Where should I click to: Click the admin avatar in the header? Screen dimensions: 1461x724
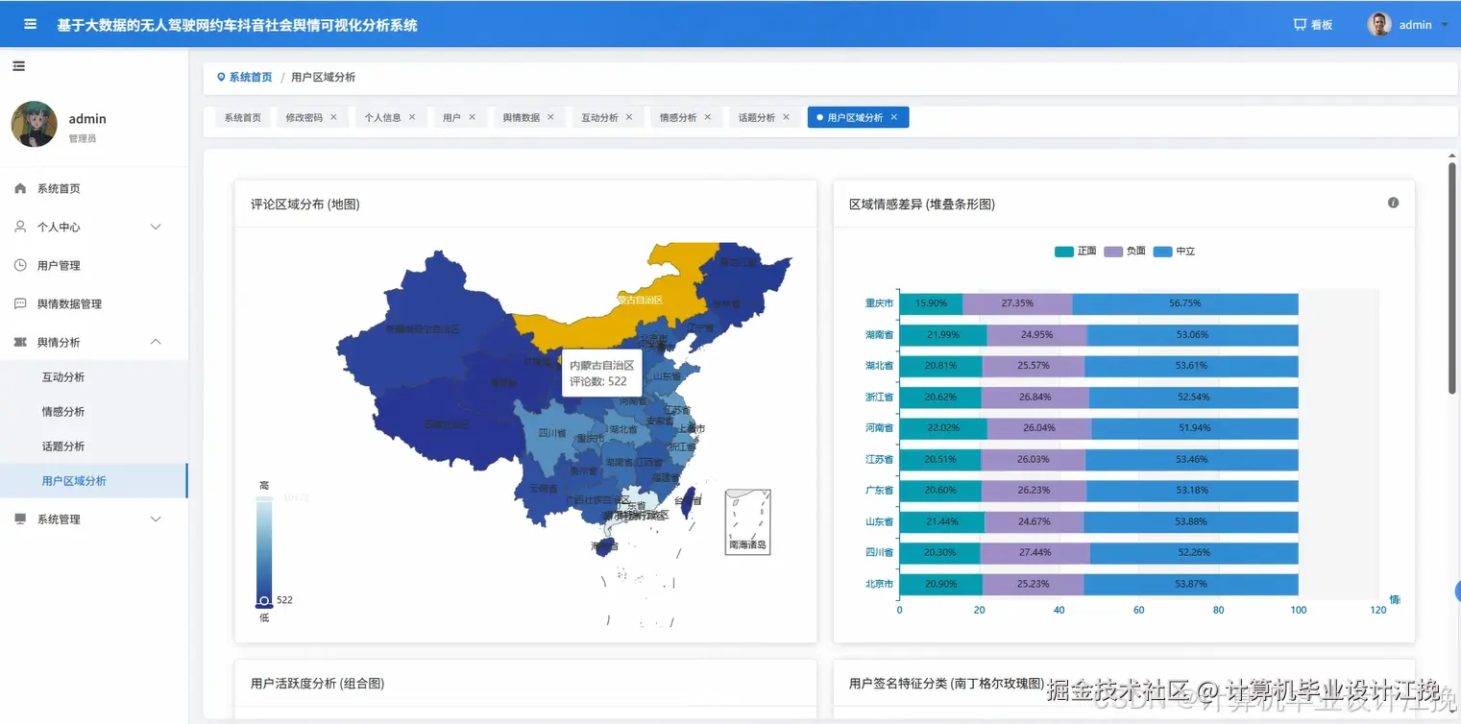(x=1379, y=25)
